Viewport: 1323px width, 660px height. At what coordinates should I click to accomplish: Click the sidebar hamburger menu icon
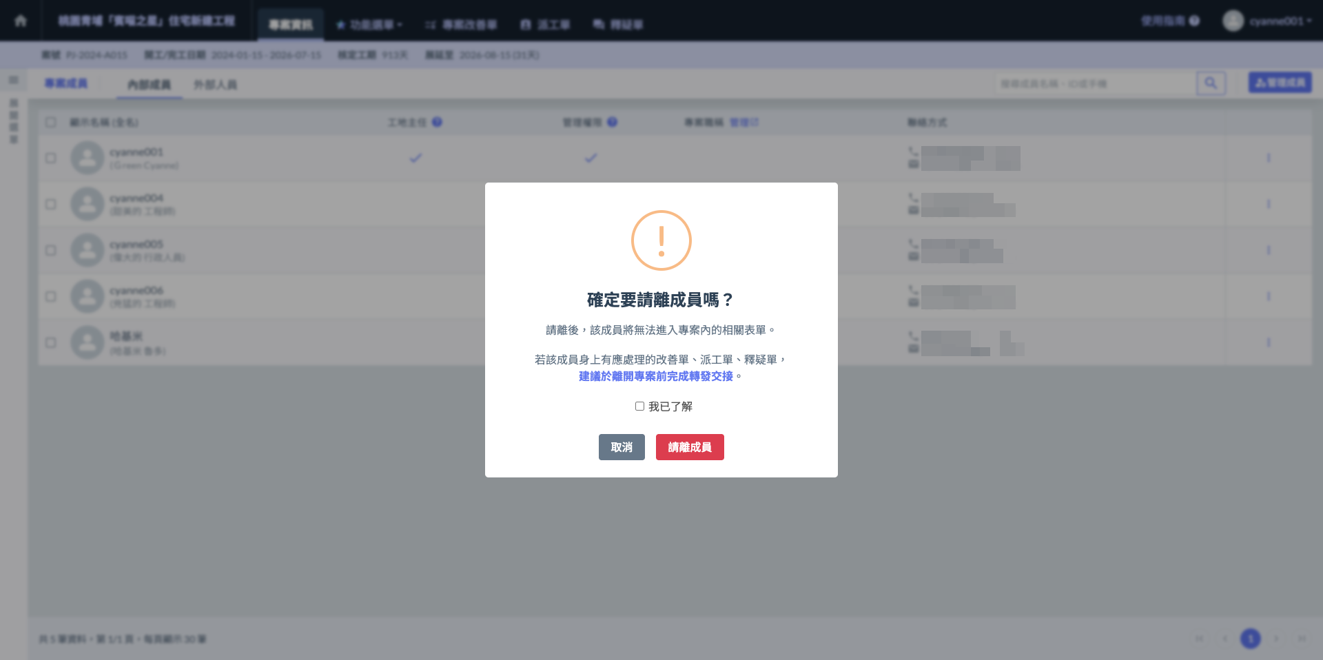(13, 80)
